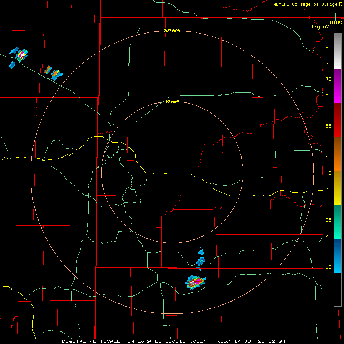Click the 100 NMI range ring label
Screen dimensions: 344x344
coord(172,31)
